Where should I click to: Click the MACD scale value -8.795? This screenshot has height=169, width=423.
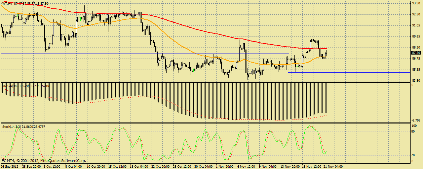417,120
